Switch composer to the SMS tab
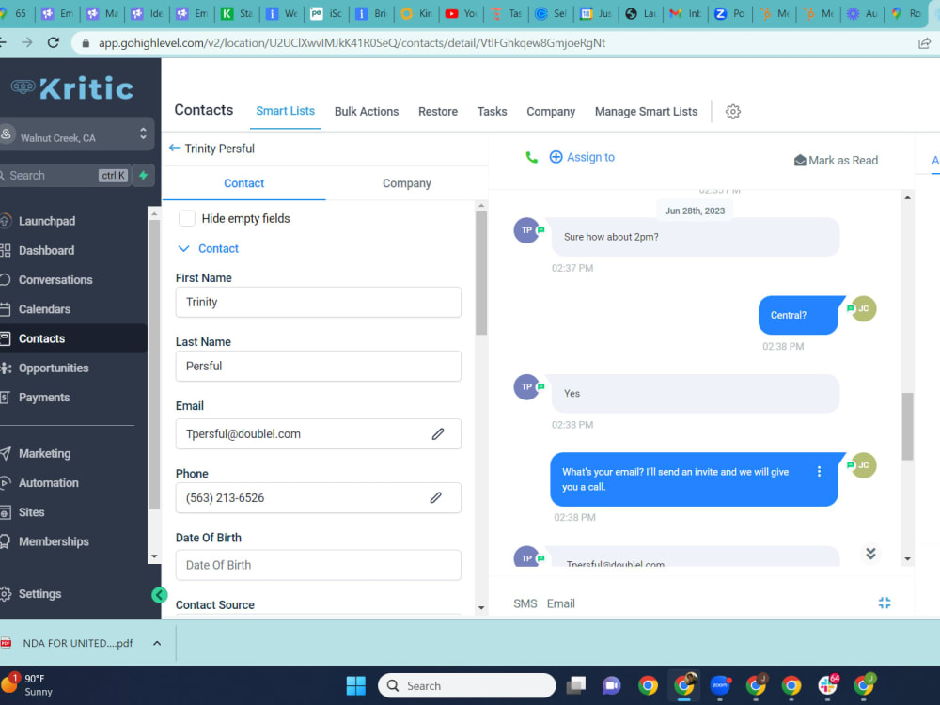 [525, 603]
